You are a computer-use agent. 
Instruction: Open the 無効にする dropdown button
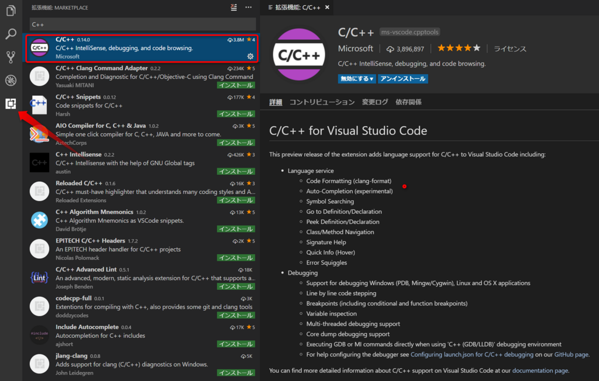[357, 79]
